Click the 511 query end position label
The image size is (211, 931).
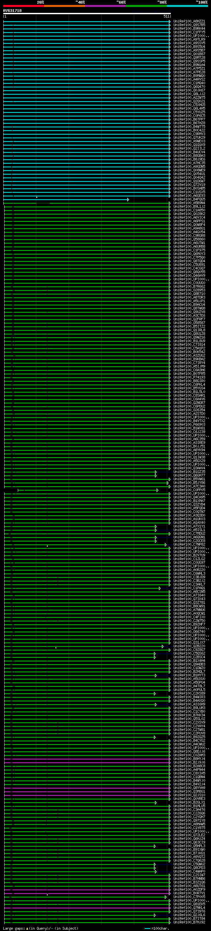166,16
